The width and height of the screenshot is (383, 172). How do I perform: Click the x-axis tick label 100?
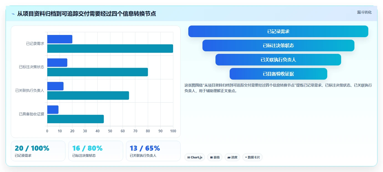(173, 131)
